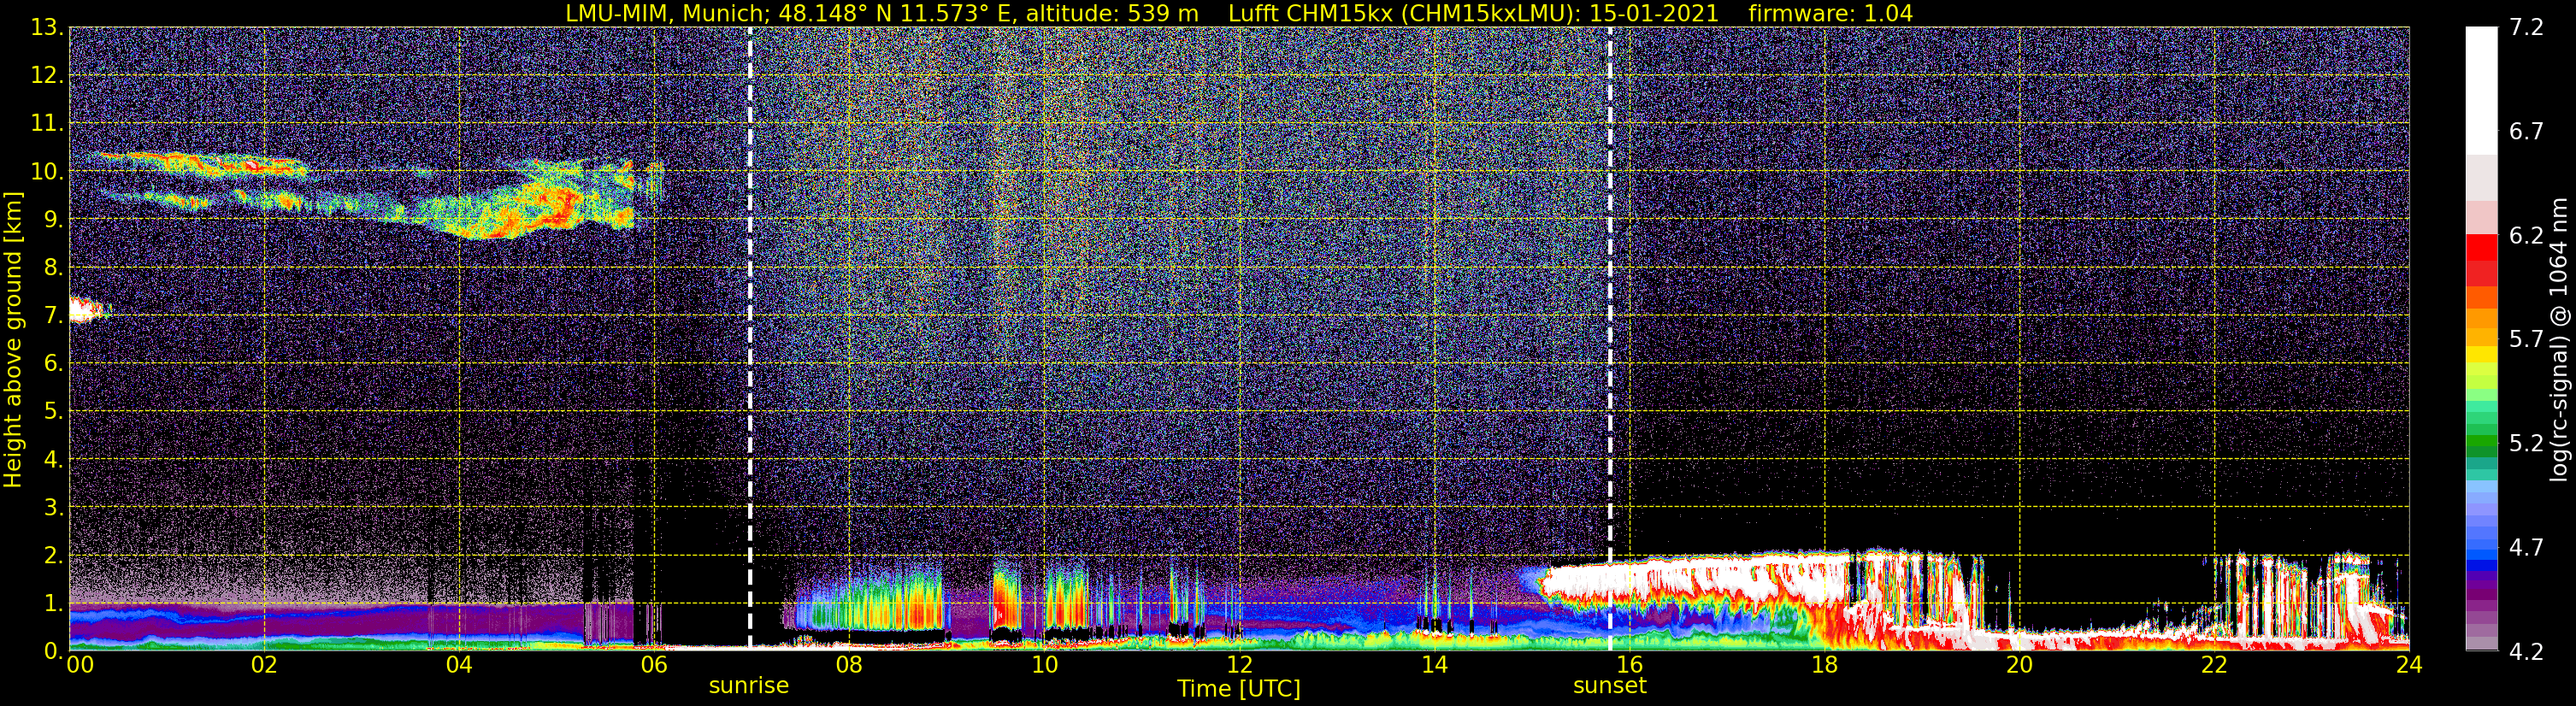Click the white dashed sunset line
The height and width of the screenshot is (706, 2576).
1610,339
